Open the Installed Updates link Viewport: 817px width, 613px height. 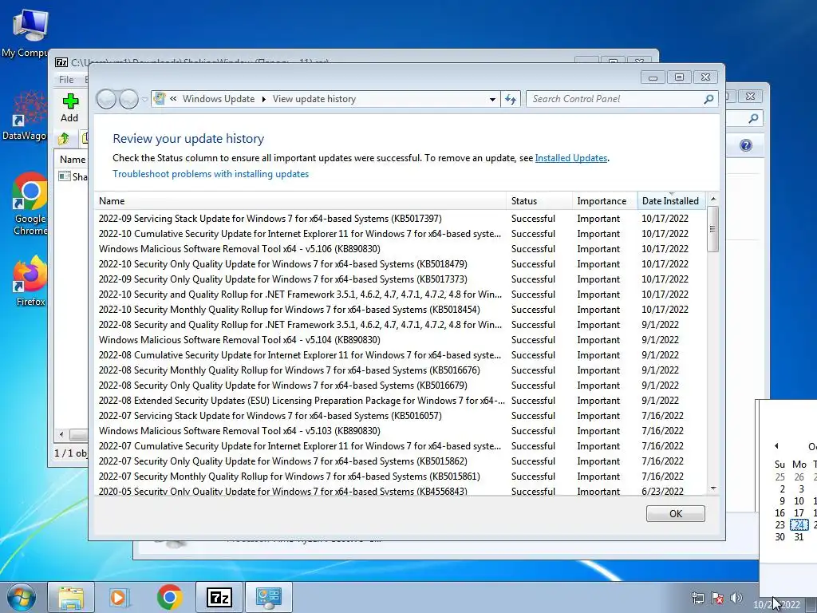pyautogui.click(x=571, y=158)
